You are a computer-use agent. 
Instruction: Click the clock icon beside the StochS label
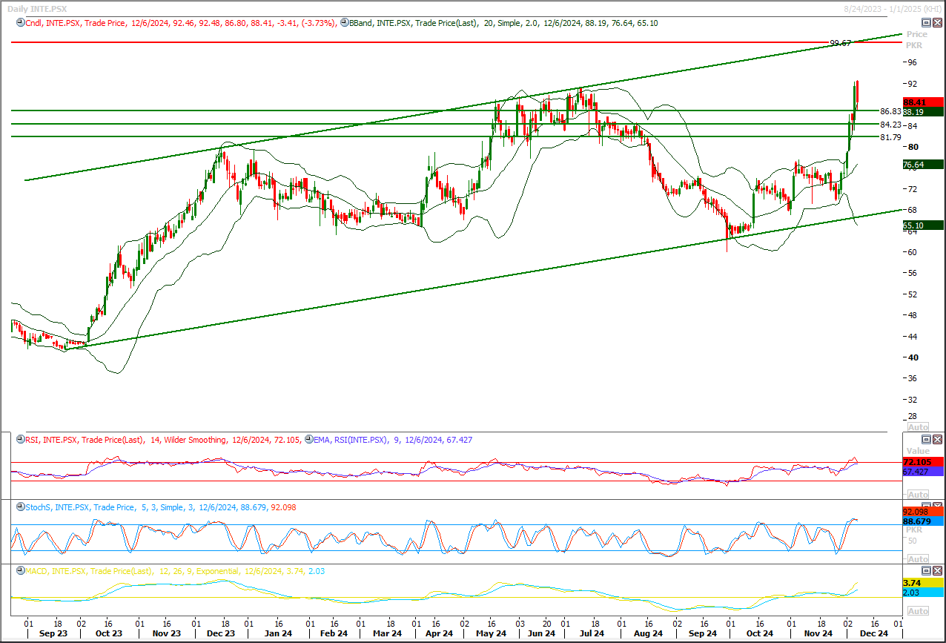[19, 508]
